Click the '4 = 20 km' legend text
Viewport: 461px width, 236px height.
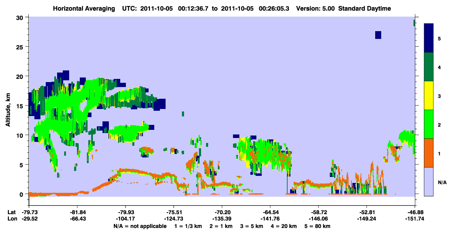click(284, 226)
